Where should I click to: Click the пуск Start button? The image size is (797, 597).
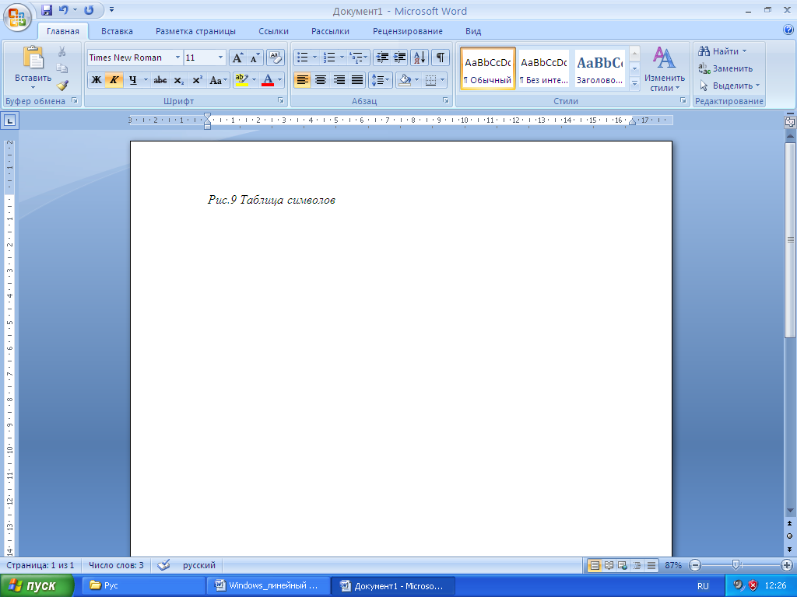coord(37,586)
